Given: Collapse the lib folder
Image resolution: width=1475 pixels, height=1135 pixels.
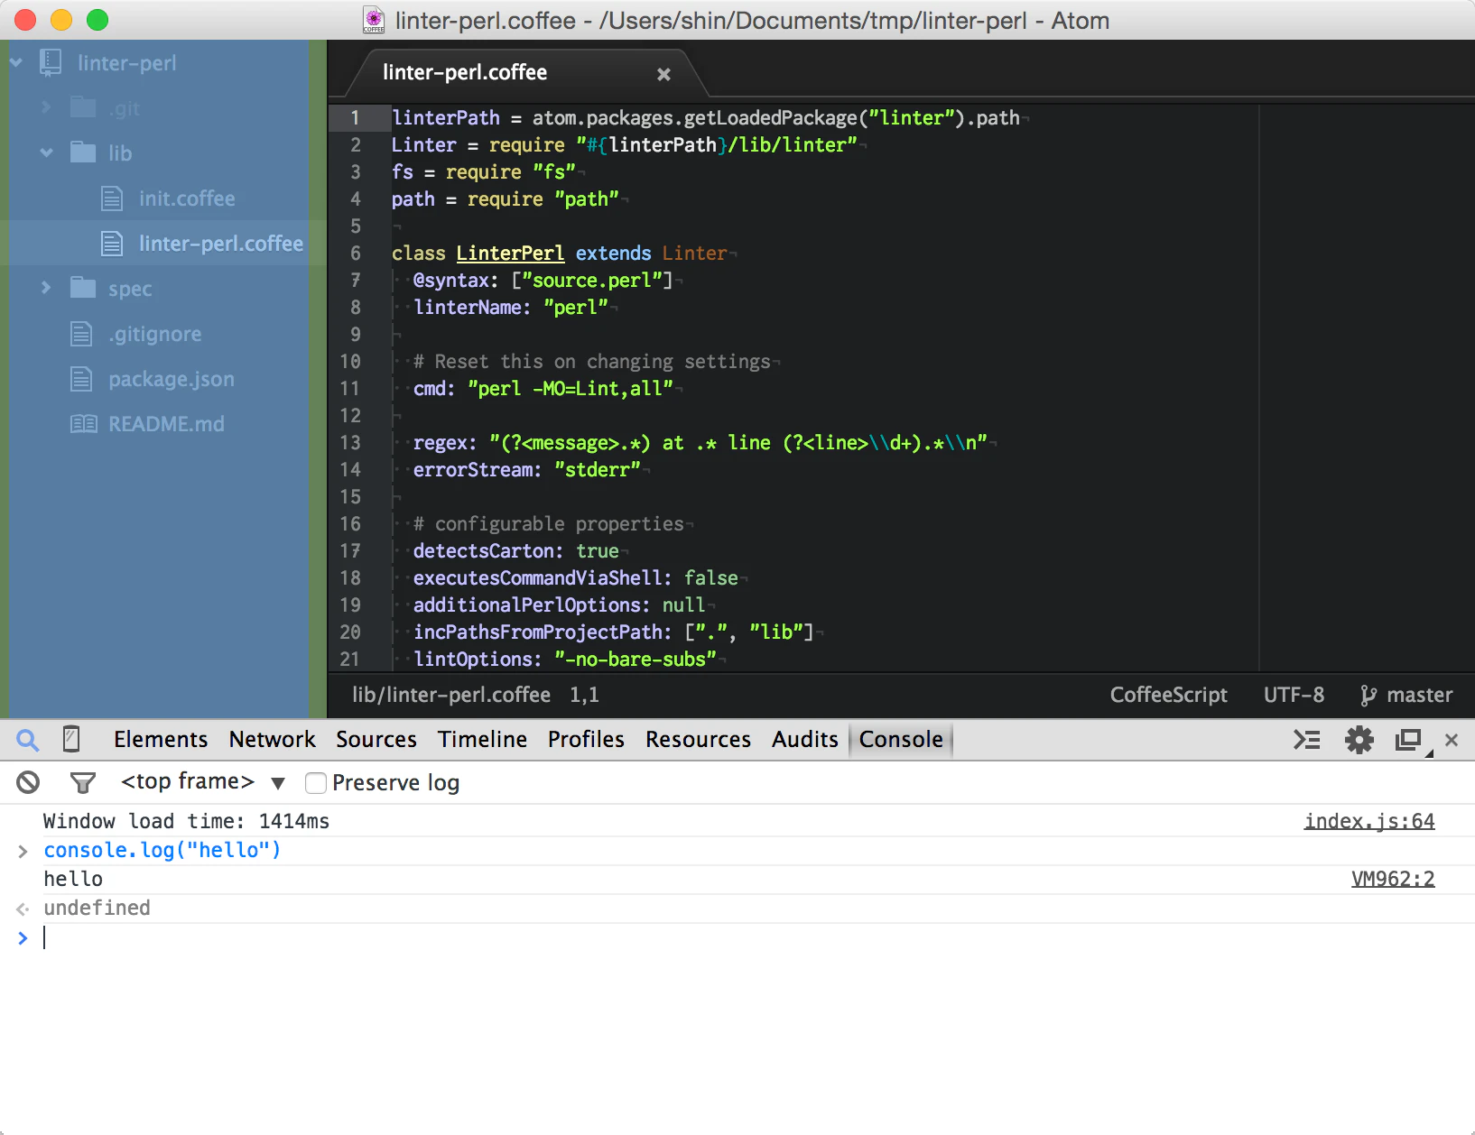Looking at the screenshot, I should (46, 152).
